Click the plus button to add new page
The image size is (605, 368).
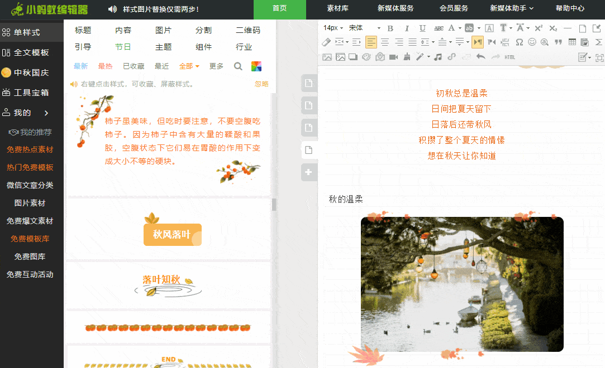coord(309,172)
